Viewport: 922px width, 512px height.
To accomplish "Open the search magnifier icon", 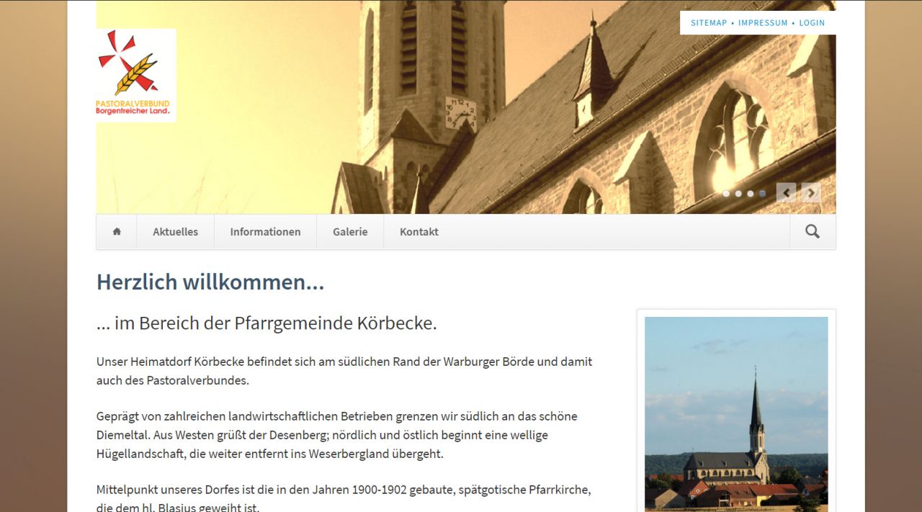I will point(813,232).
